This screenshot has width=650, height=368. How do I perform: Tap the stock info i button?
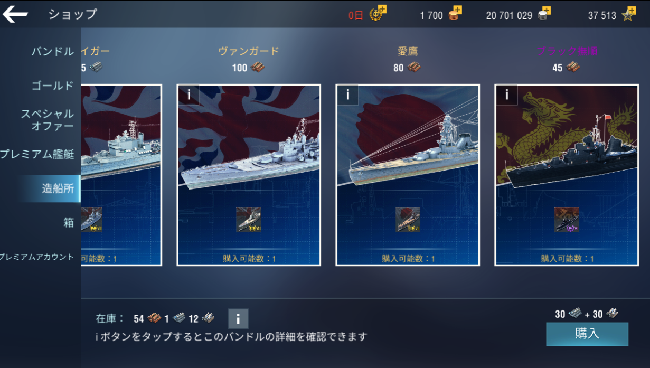[238, 319]
